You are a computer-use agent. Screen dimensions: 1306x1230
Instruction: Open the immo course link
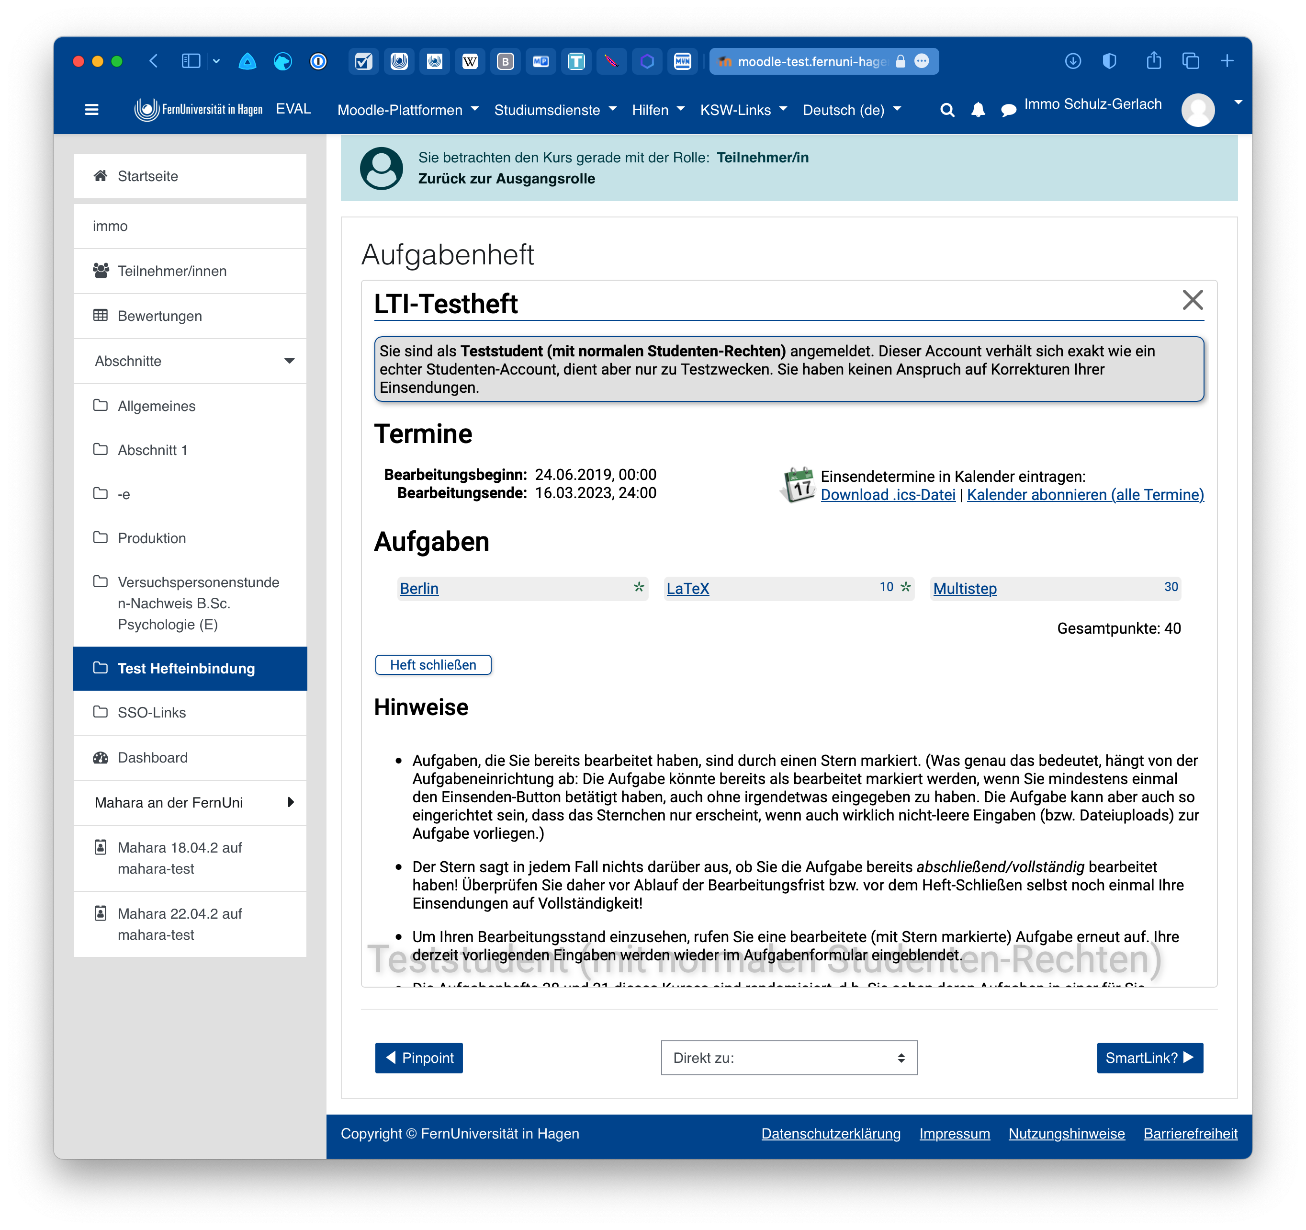[190, 226]
